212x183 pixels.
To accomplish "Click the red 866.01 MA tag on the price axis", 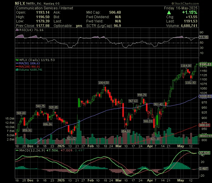I will coord(204,125).
